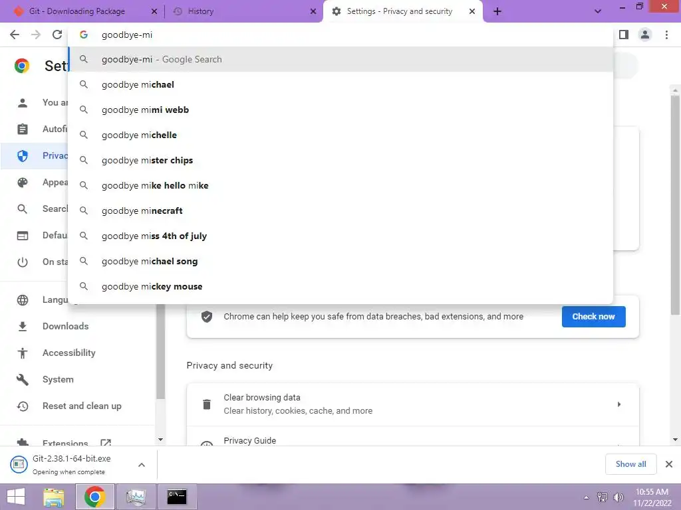681x510 pixels.
Task: Open the resource monitor taskbar icon
Action: 136,497
